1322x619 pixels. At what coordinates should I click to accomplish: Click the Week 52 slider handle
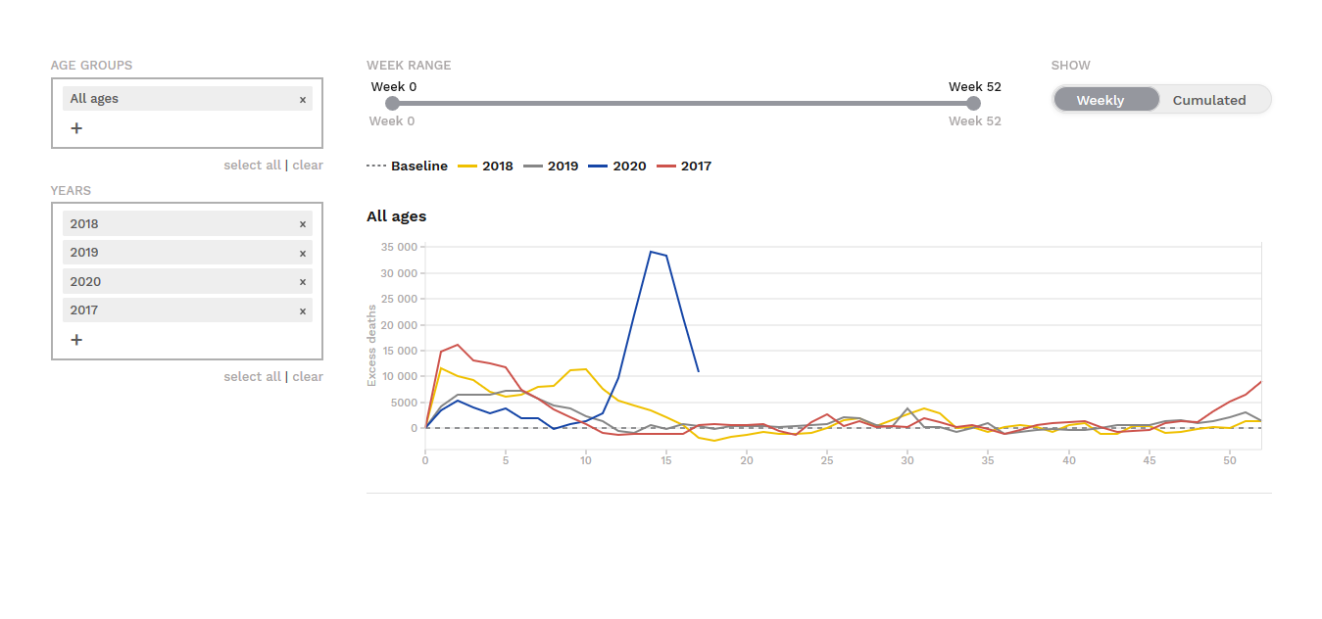pyautogui.click(x=973, y=103)
